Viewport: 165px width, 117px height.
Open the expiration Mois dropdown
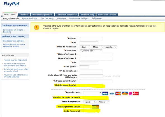90,102
